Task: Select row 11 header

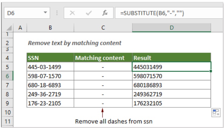Action: point(8,121)
